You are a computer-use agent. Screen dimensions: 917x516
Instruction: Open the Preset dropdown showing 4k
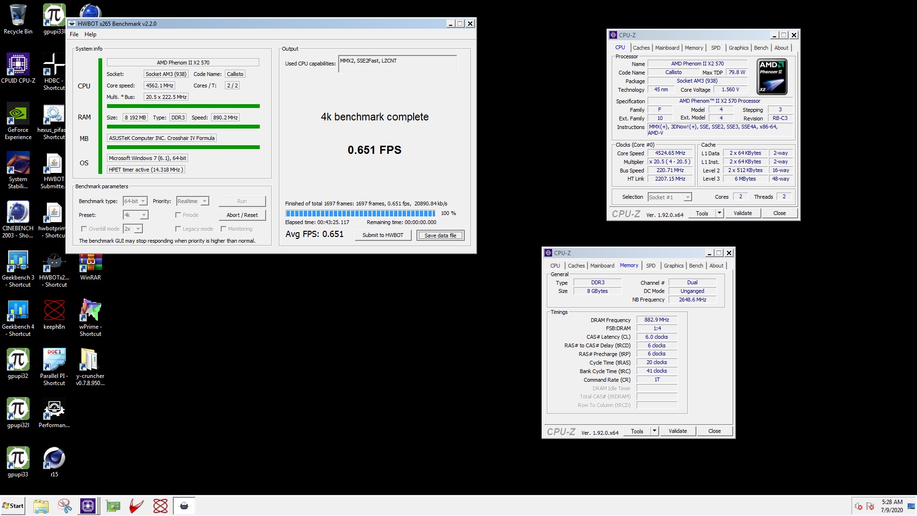pyautogui.click(x=136, y=215)
